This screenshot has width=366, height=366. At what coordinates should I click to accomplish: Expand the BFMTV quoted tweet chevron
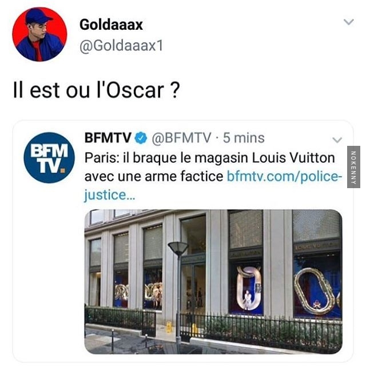(x=337, y=140)
